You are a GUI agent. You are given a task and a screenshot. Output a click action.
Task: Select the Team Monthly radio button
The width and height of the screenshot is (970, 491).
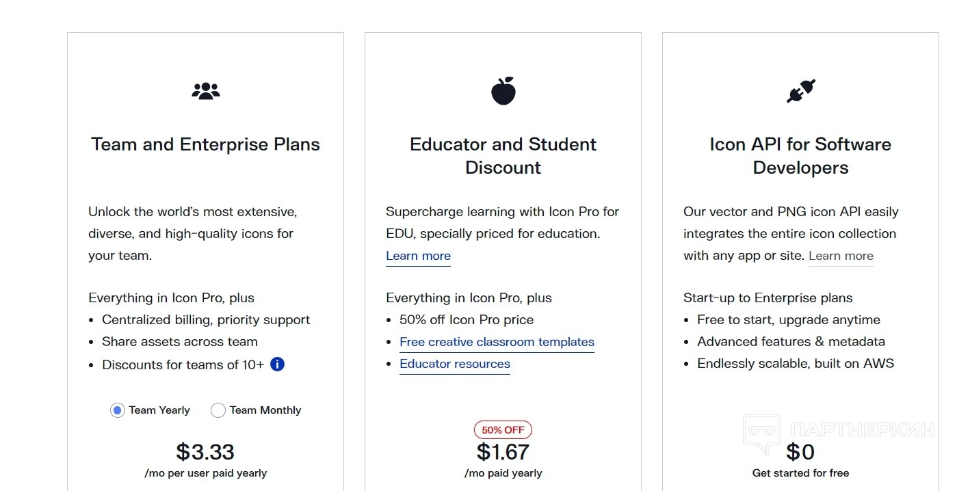[218, 410]
